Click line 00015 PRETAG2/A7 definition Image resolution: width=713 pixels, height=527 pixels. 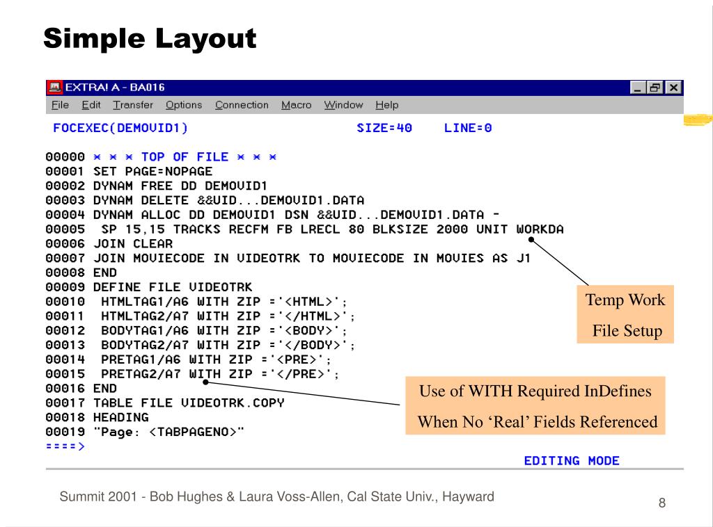(x=192, y=375)
